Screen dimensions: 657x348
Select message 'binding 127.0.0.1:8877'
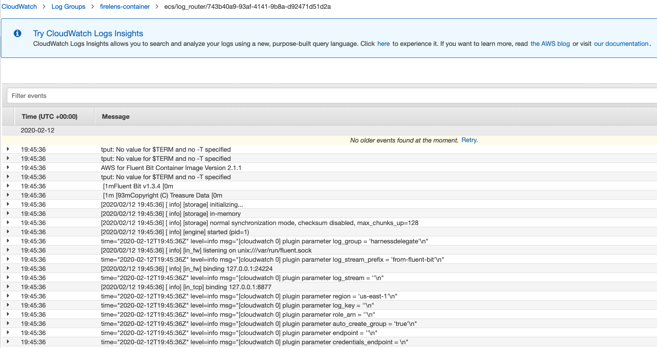186,287
